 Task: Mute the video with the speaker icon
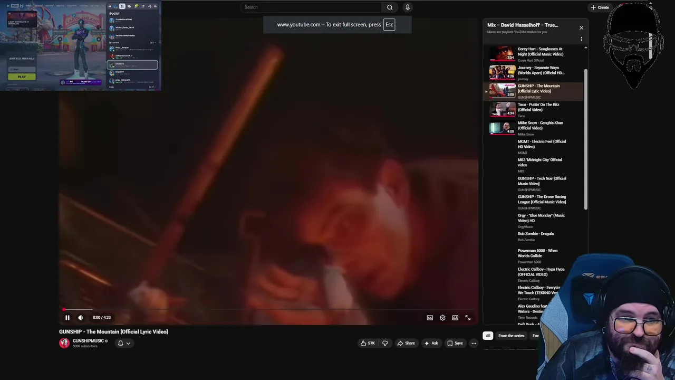[x=81, y=317]
